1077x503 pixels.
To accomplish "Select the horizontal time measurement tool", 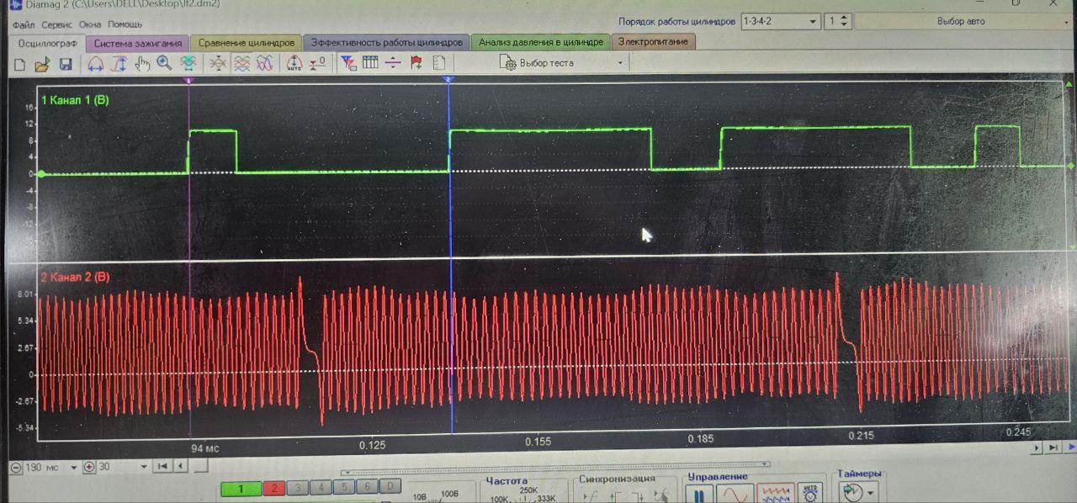I will [95, 63].
